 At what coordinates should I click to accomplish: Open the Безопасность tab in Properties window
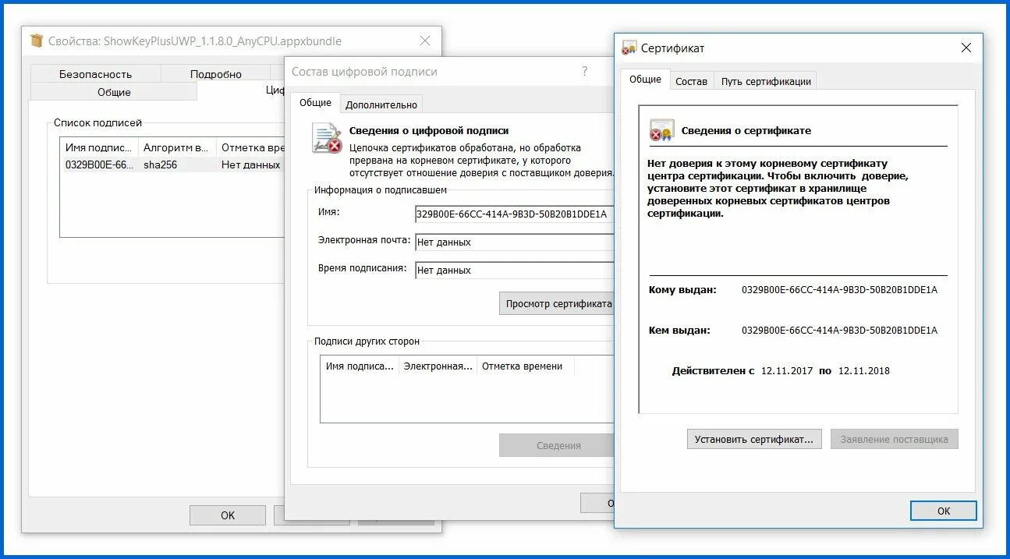coord(95,74)
